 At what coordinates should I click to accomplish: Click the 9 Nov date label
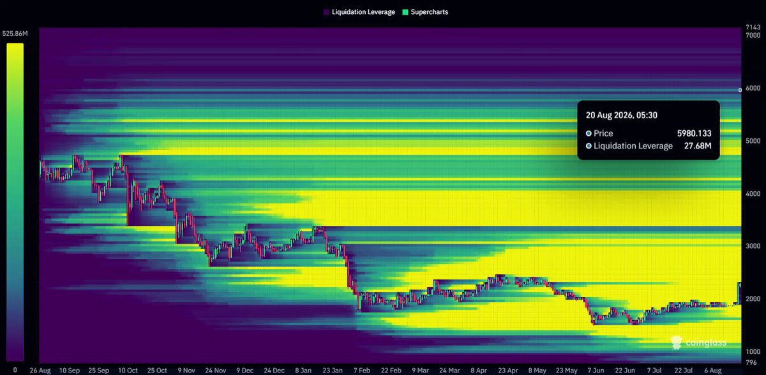(x=188, y=370)
